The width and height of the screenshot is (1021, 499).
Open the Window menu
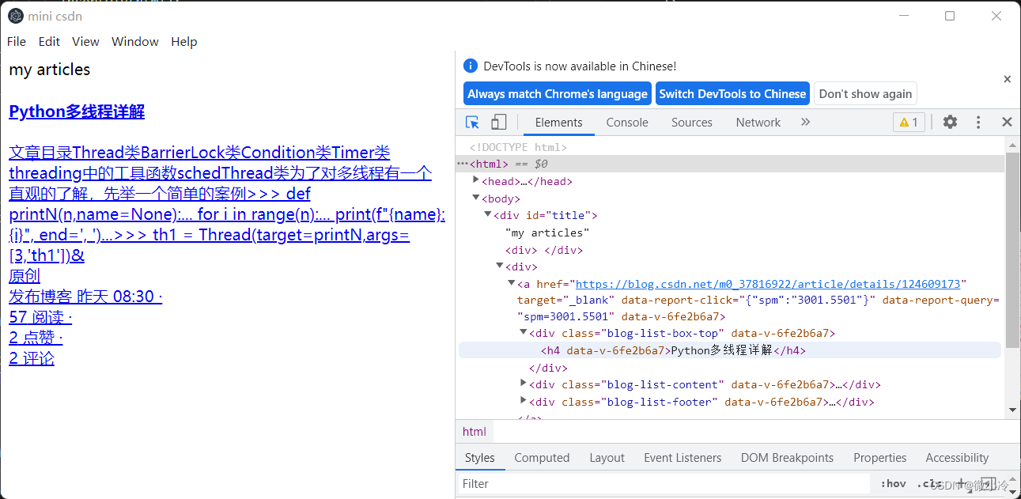pyautogui.click(x=135, y=42)
